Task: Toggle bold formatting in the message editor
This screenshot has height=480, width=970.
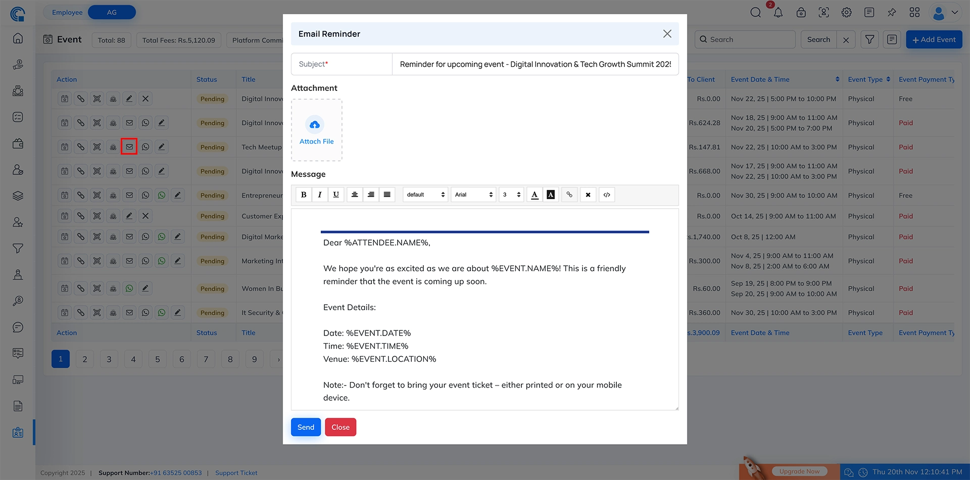Action: [304, 195]
